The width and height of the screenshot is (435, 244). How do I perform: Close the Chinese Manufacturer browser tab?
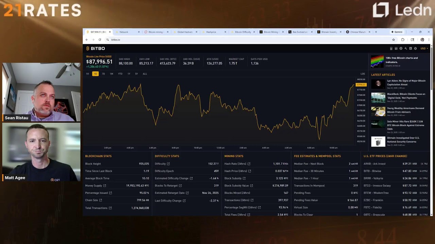pyautogui.click(x=369, y=32)
